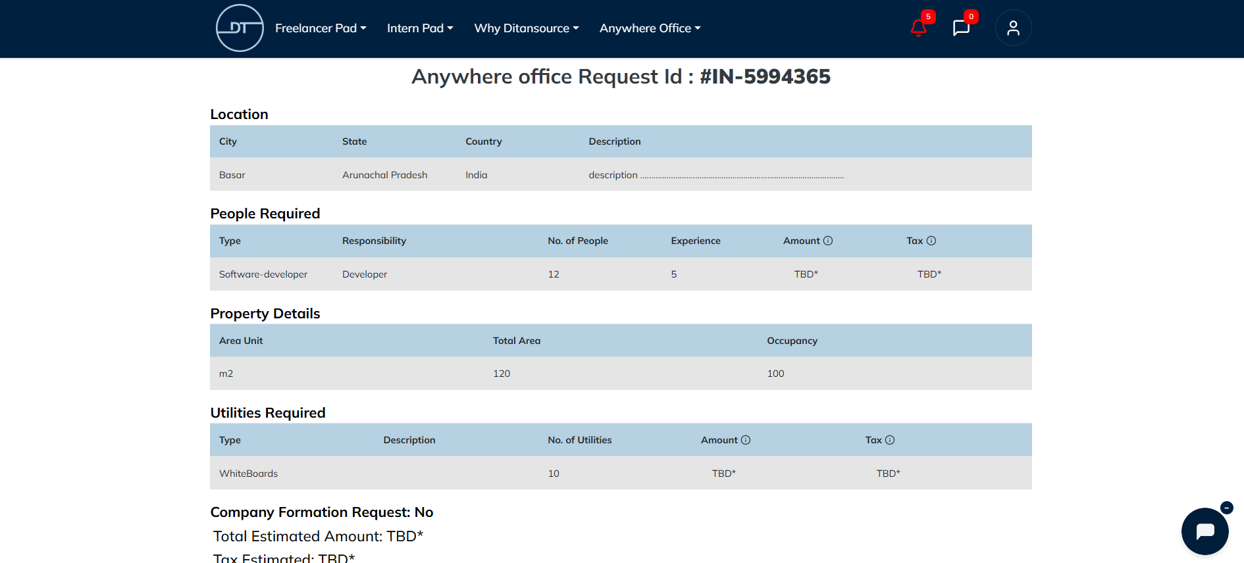Click info icon next to Utilities Tax
The width and height of the screenshot is (1244, 563).
pos(890,440)
